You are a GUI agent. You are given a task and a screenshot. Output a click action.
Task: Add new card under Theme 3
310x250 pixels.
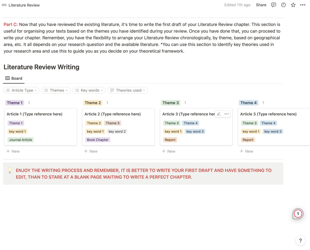pos(169,151)
